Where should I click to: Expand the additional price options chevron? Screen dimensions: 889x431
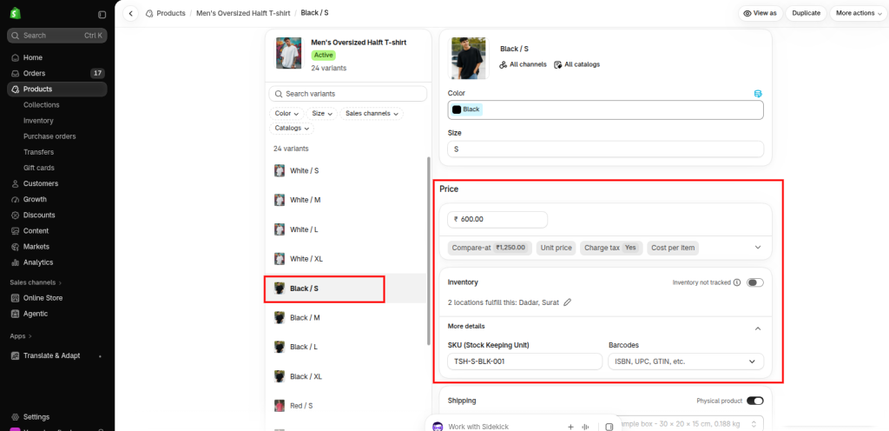click(758, 248)
